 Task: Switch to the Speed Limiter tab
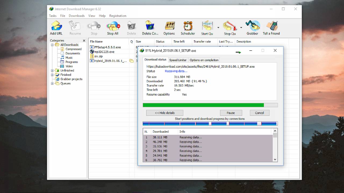click(178, 60)
